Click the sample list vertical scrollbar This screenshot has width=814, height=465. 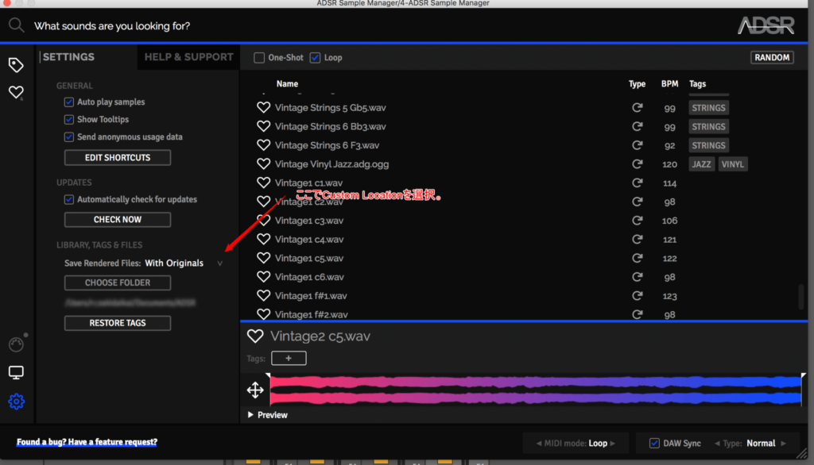pyautogui.click(x=801, y=297)
